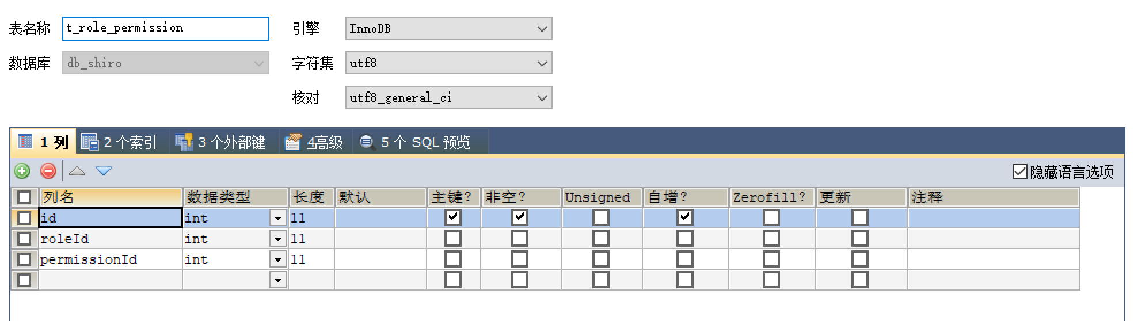
Task: Click the red remove column icon
Action: pos(48,171)
